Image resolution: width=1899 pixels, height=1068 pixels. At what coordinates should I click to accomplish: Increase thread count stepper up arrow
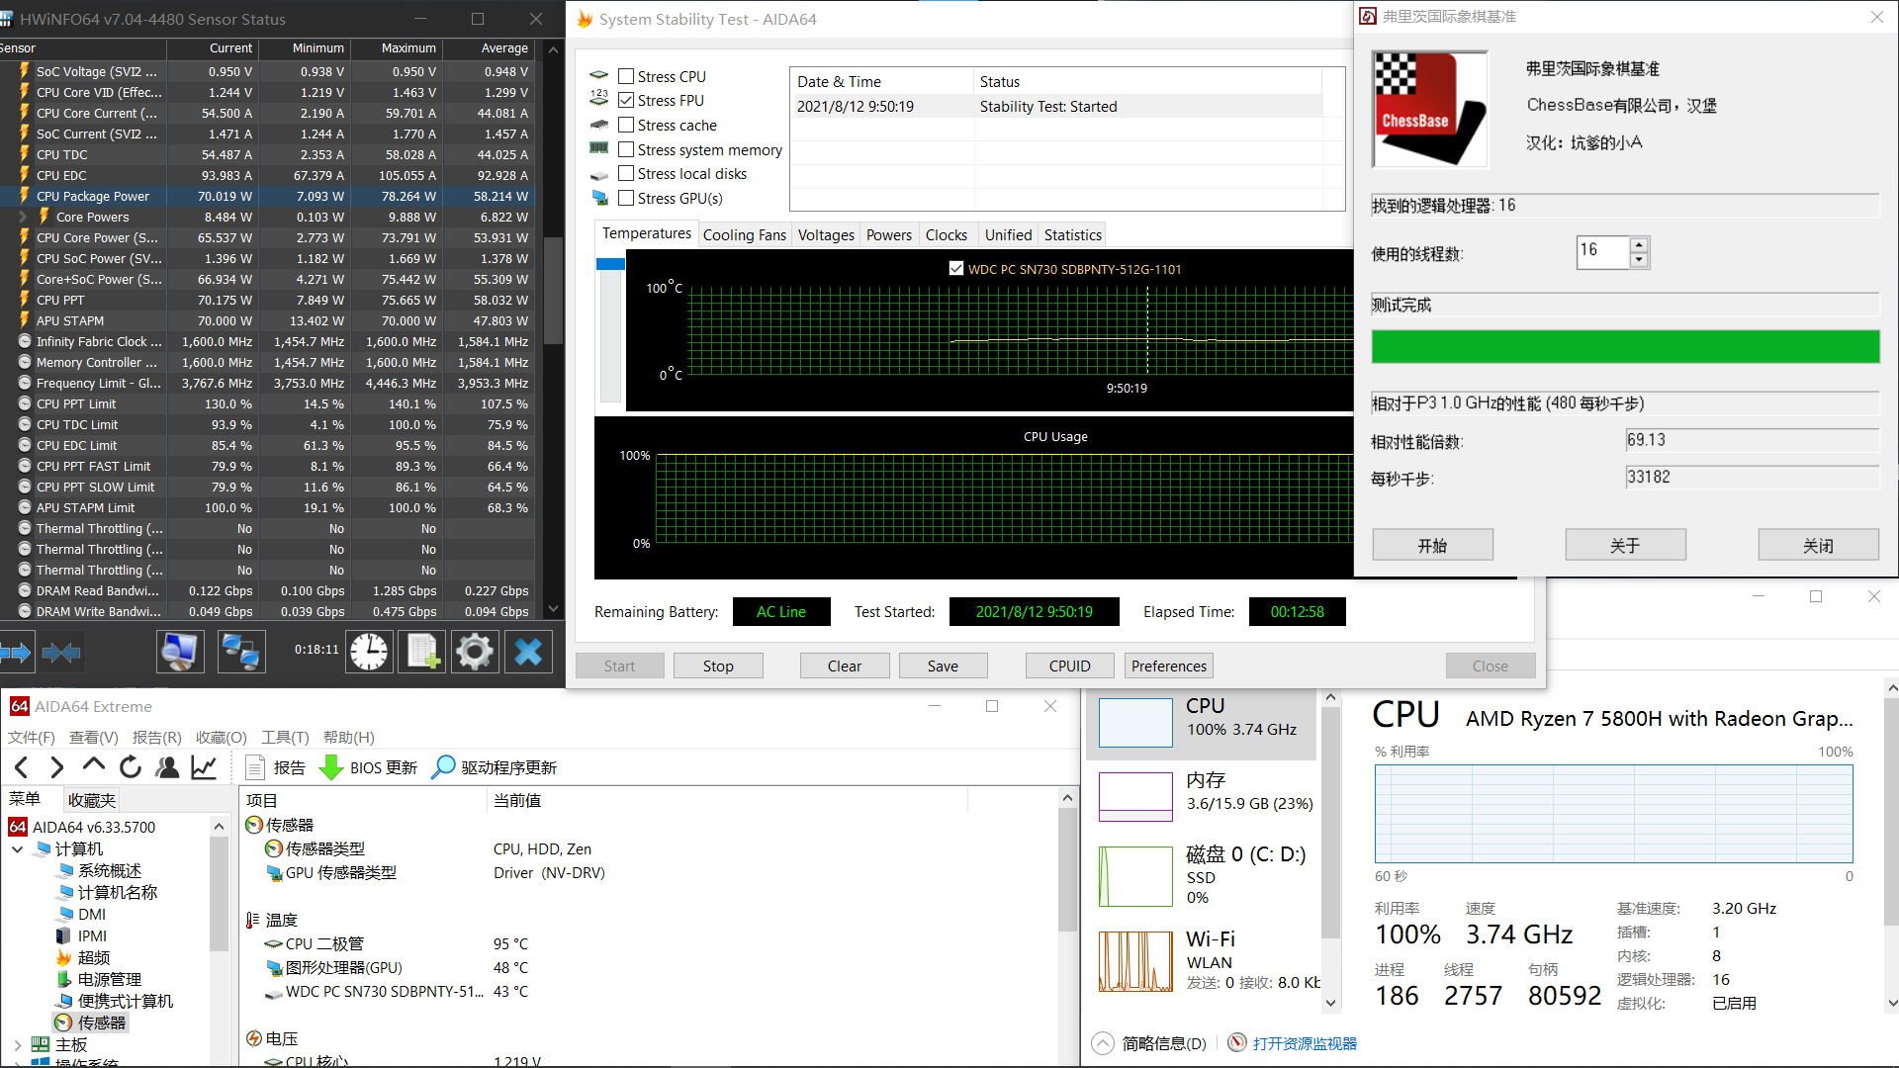(x=1639, y=244)
